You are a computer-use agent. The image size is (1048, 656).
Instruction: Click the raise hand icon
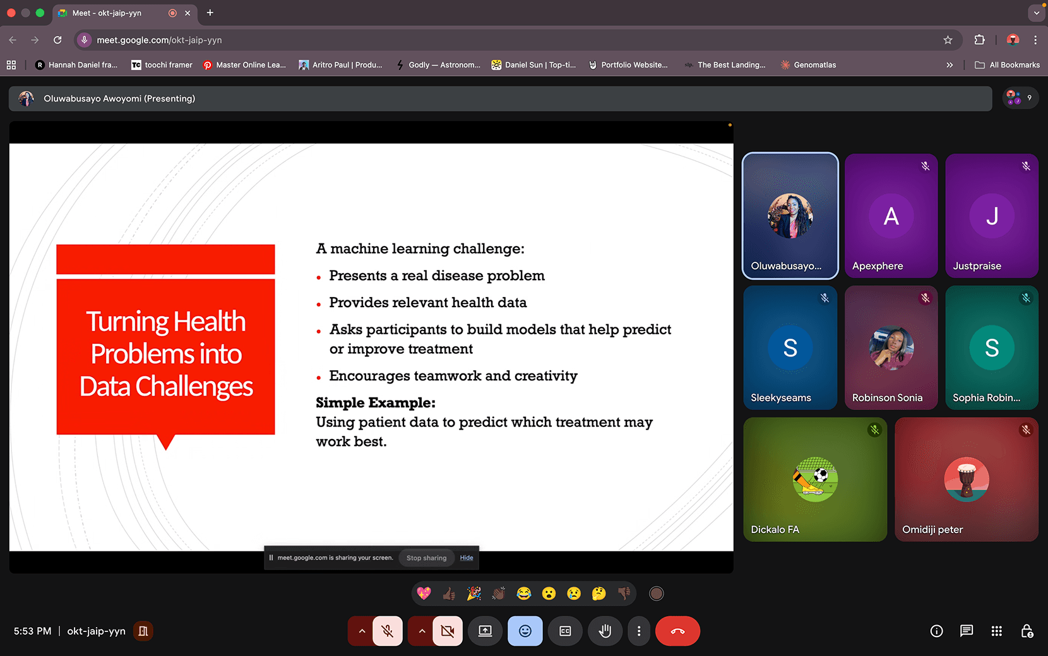pyautogui.click(x=605, y=631)
